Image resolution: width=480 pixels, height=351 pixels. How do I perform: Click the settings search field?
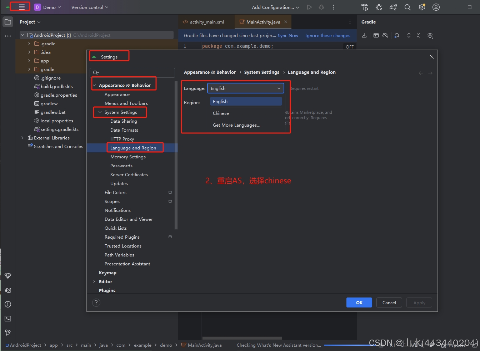(132, 73)
